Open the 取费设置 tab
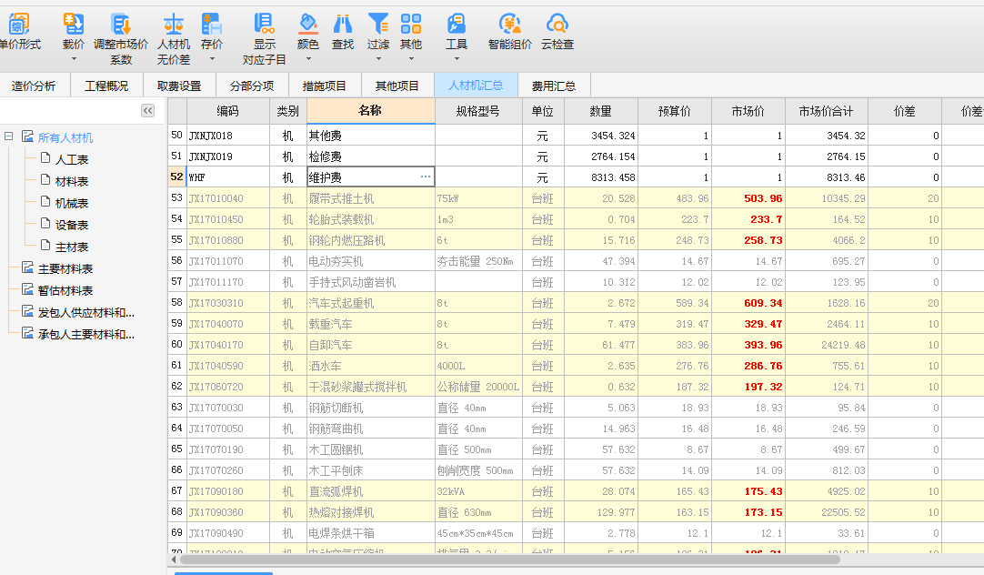The width and height of the screenshot is (984, 575). pos(179,86)
